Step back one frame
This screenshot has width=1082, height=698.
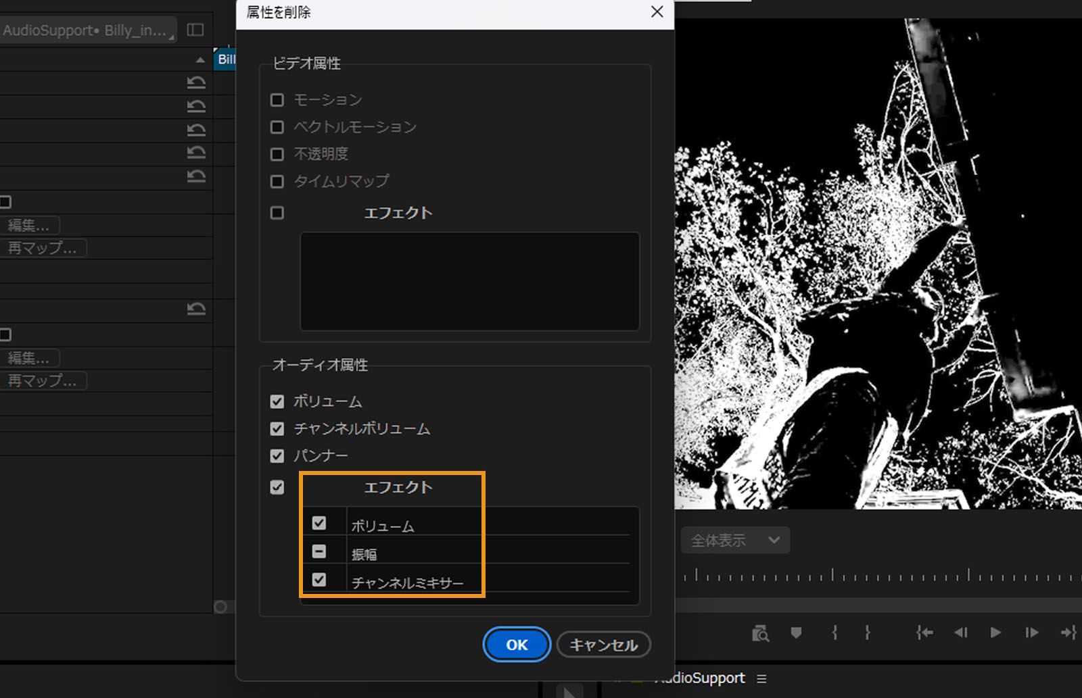click(x=960, y=632)
